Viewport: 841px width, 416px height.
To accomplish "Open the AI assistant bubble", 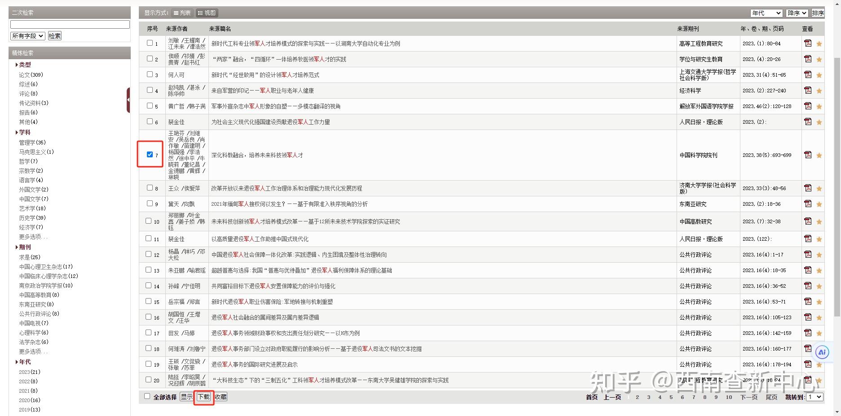I will pyautogui.click(x=822, y=352).
